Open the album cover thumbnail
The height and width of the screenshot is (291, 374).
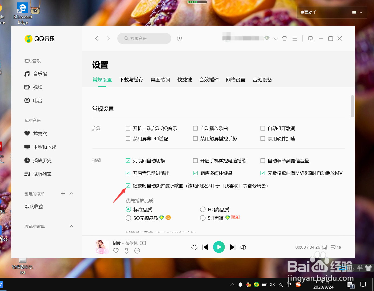102,247
